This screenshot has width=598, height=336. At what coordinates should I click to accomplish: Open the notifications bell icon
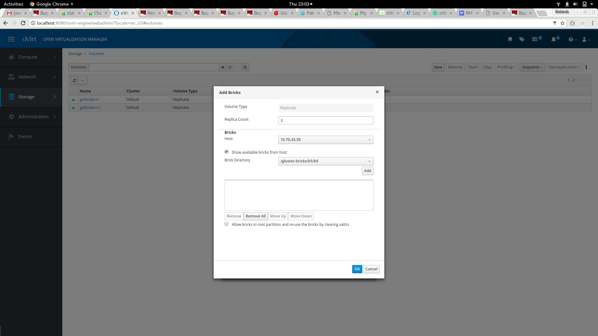click(553, 39)
